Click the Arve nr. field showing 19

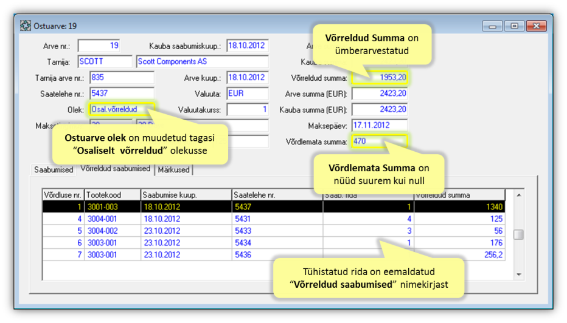[99, 46]
